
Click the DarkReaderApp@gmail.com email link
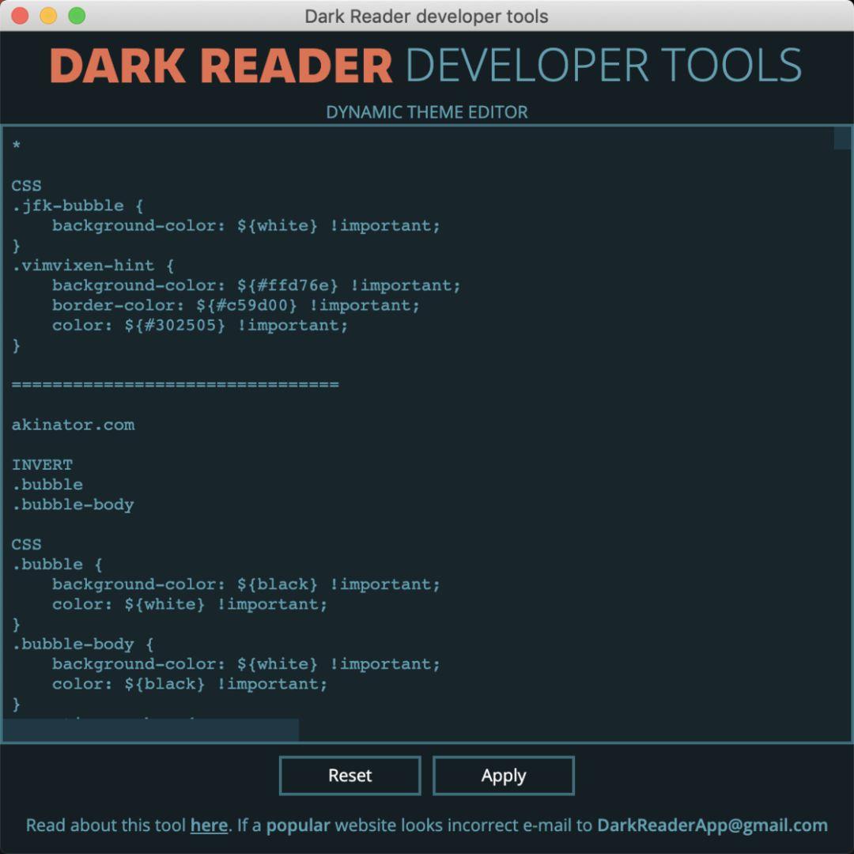[x=712, y=825]
